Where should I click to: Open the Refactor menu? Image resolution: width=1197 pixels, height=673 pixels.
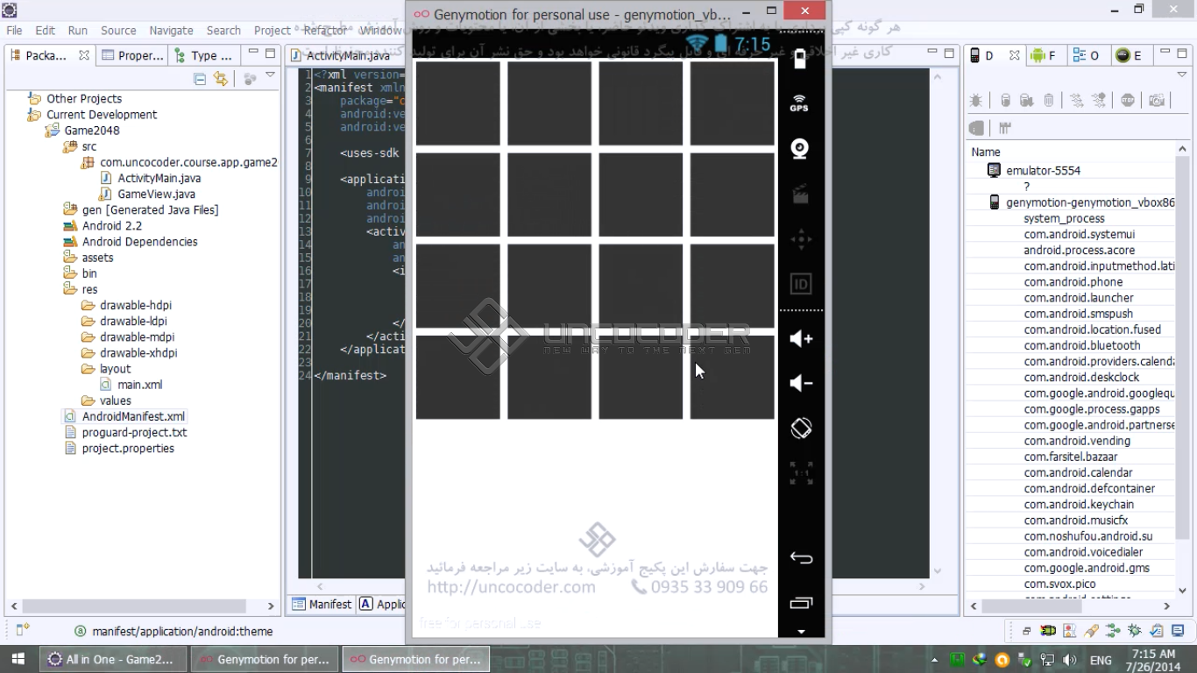pos(326,31)
